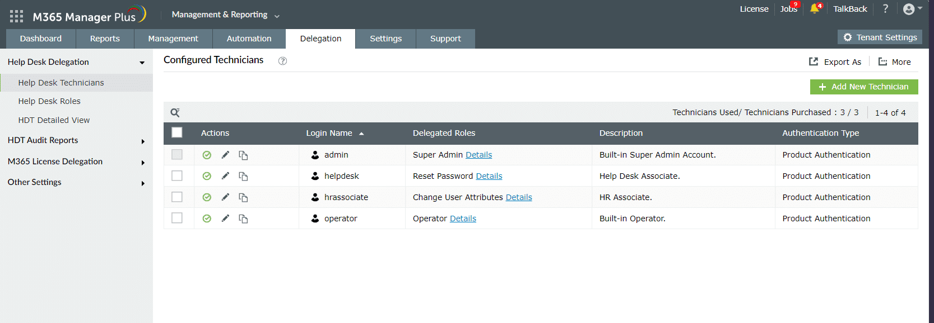
Task: Select the helpdesk row checkbox
Action: (x=177, y=176)
